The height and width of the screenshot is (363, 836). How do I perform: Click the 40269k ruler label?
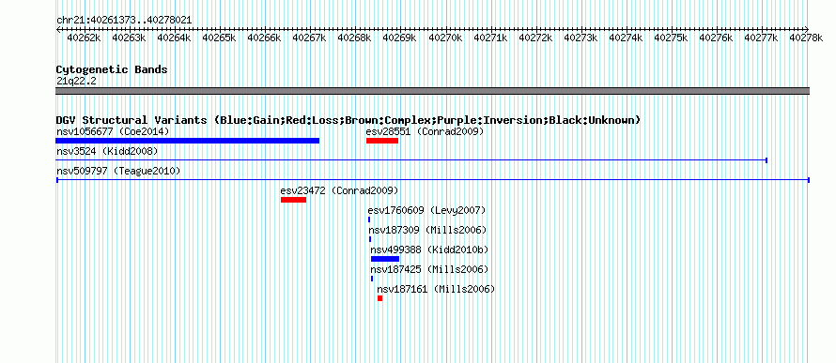click(399, 38)
